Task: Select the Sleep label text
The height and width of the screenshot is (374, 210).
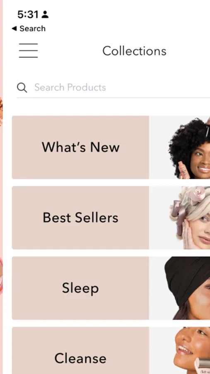Action: coord(80,288)
